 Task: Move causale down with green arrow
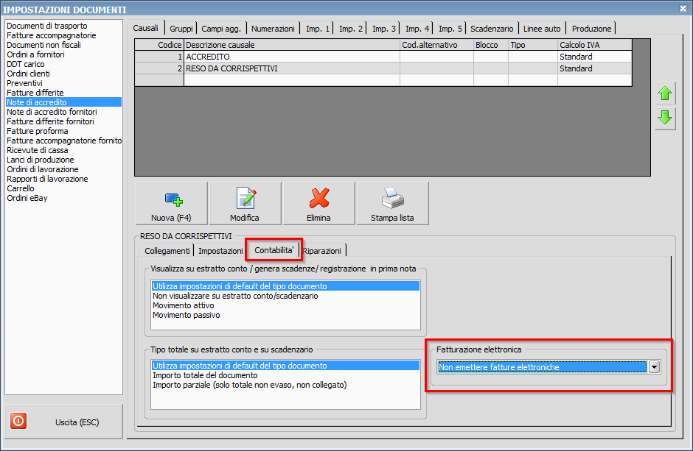click(x=665, y=118)
